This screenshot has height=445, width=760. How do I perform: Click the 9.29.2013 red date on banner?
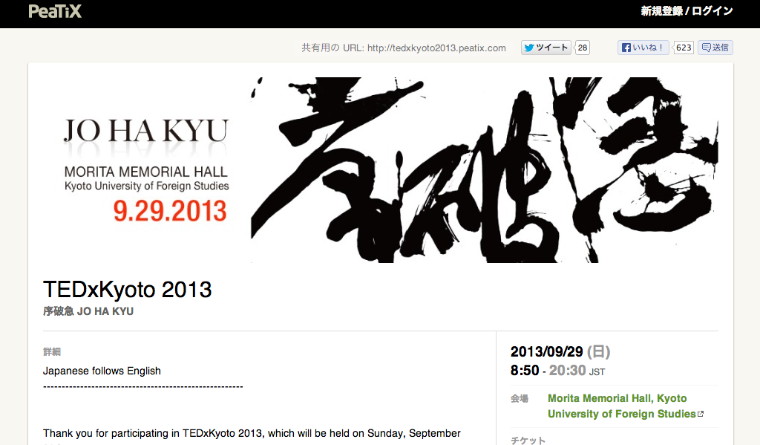[x=170, y=211]
